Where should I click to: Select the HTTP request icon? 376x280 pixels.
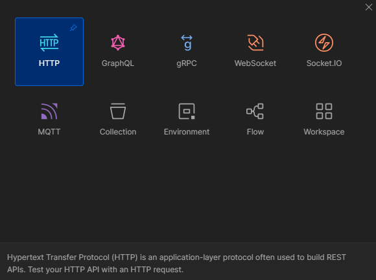49,43
